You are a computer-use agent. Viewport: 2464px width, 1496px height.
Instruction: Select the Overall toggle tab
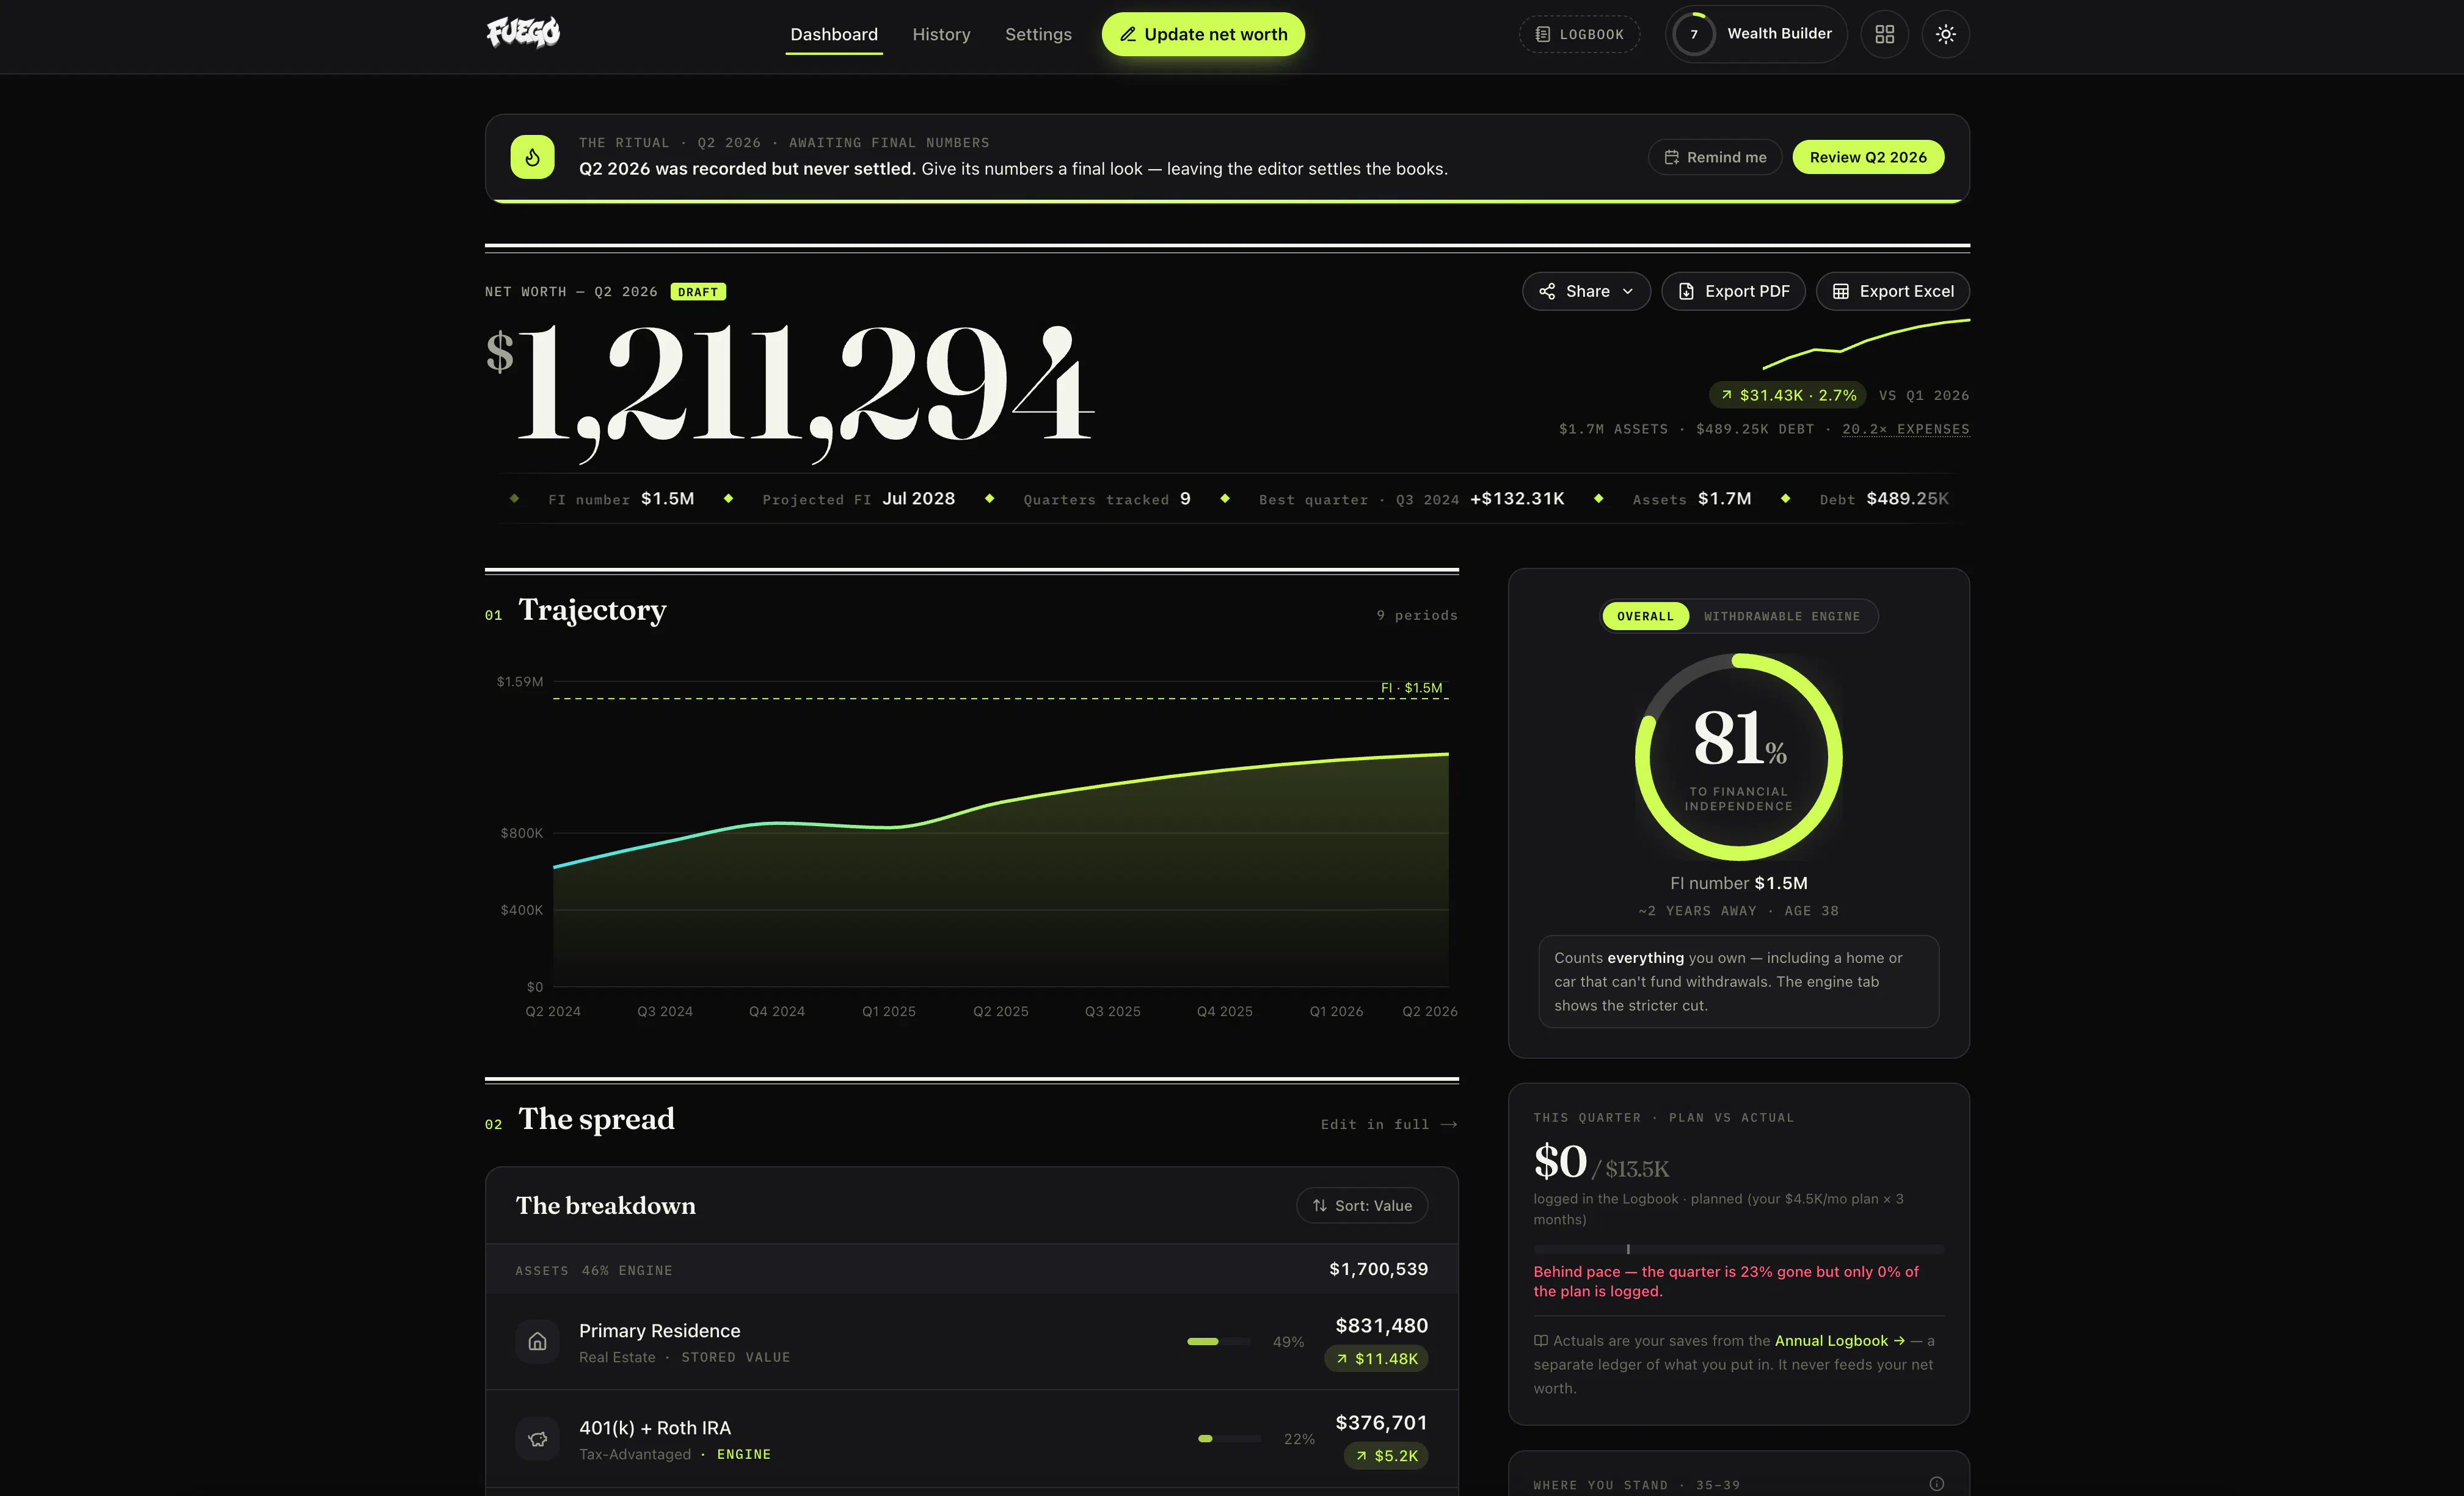point(1645,616)
